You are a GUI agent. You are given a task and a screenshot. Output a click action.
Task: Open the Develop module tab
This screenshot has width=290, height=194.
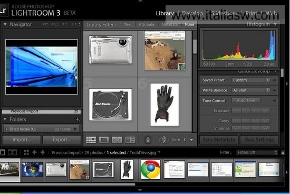pyautogui.click(x=192, y=13)
